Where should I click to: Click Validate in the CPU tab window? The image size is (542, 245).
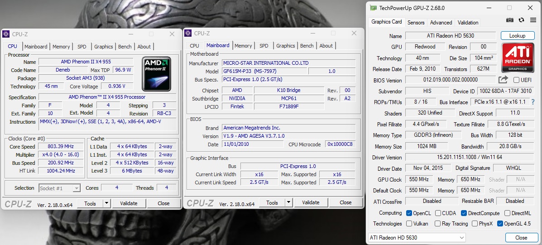[129, 203]
